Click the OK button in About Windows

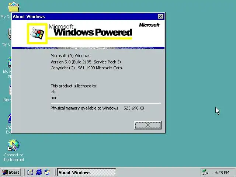pyautogui.click(x=147, y=125)
